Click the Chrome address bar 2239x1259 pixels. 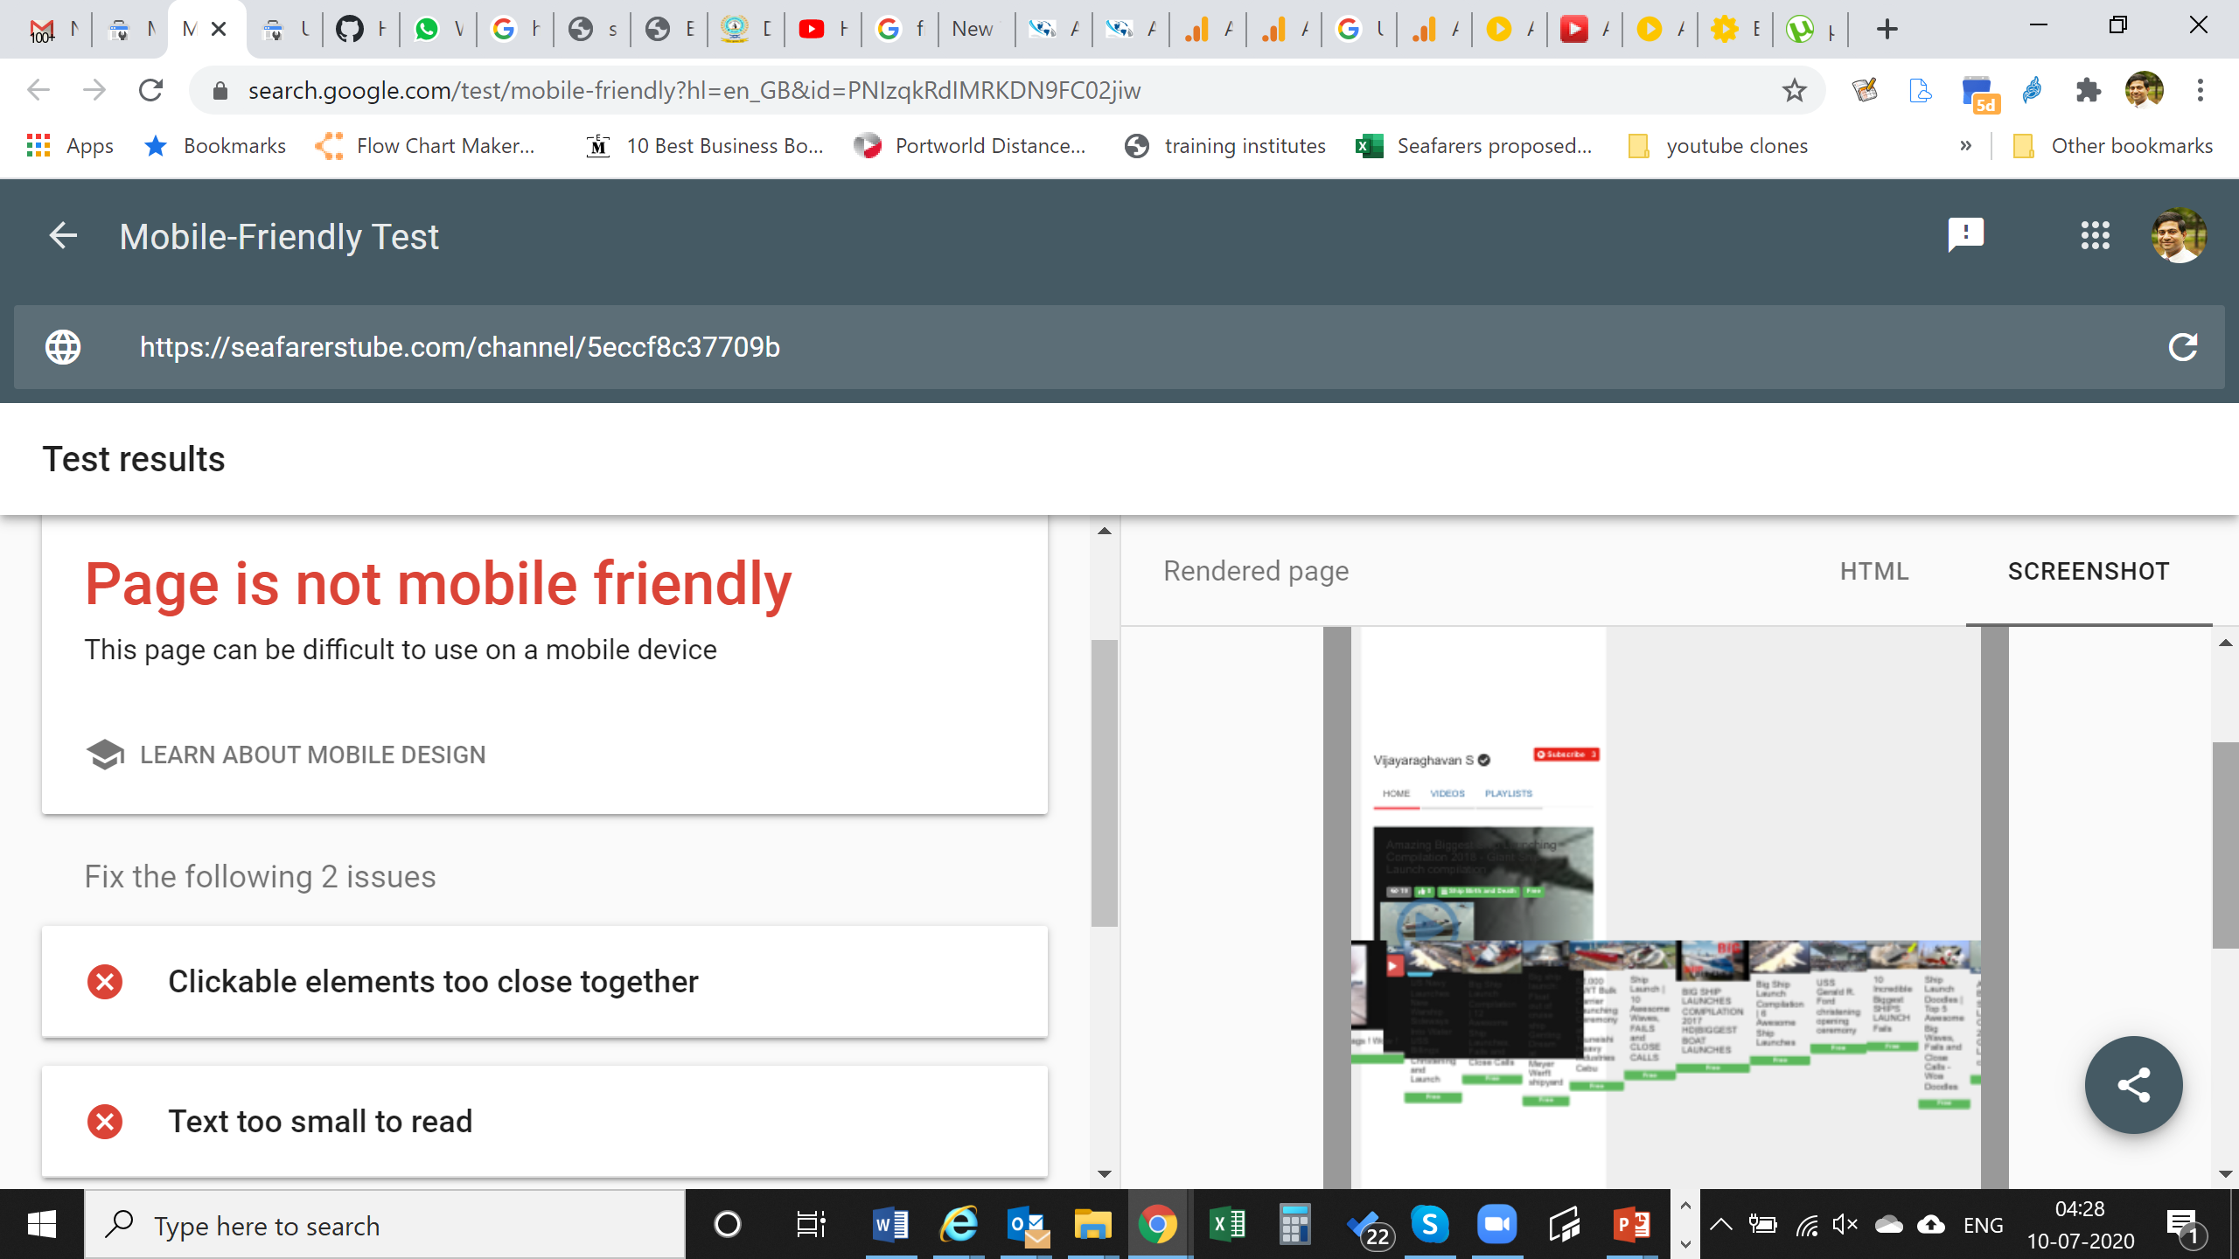click(x=1006, y=90)
